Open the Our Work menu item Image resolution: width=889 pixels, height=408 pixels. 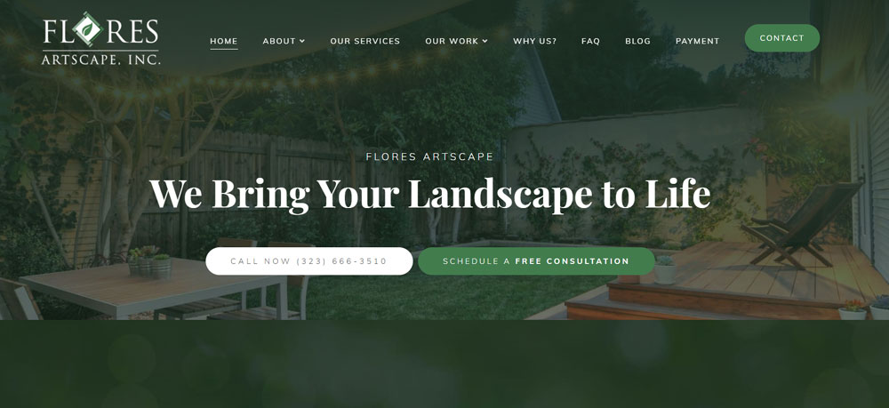(x=452, y=41)
